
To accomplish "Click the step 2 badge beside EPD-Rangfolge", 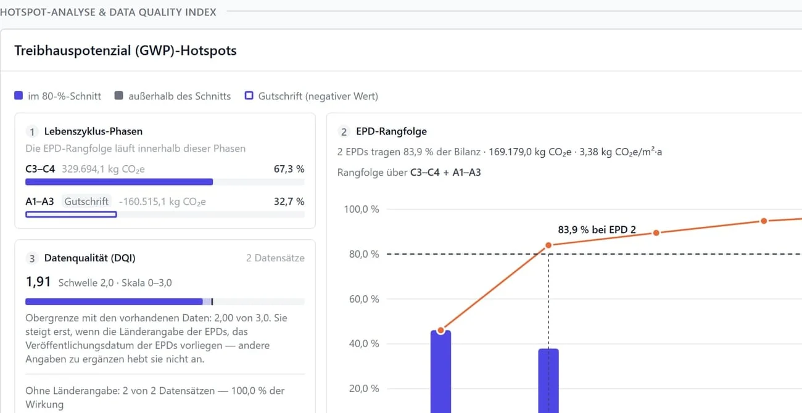I will tap(344, 131).
